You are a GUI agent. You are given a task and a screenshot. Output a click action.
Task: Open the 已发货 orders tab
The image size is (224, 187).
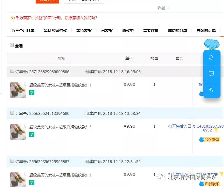[x=107, y=31]
